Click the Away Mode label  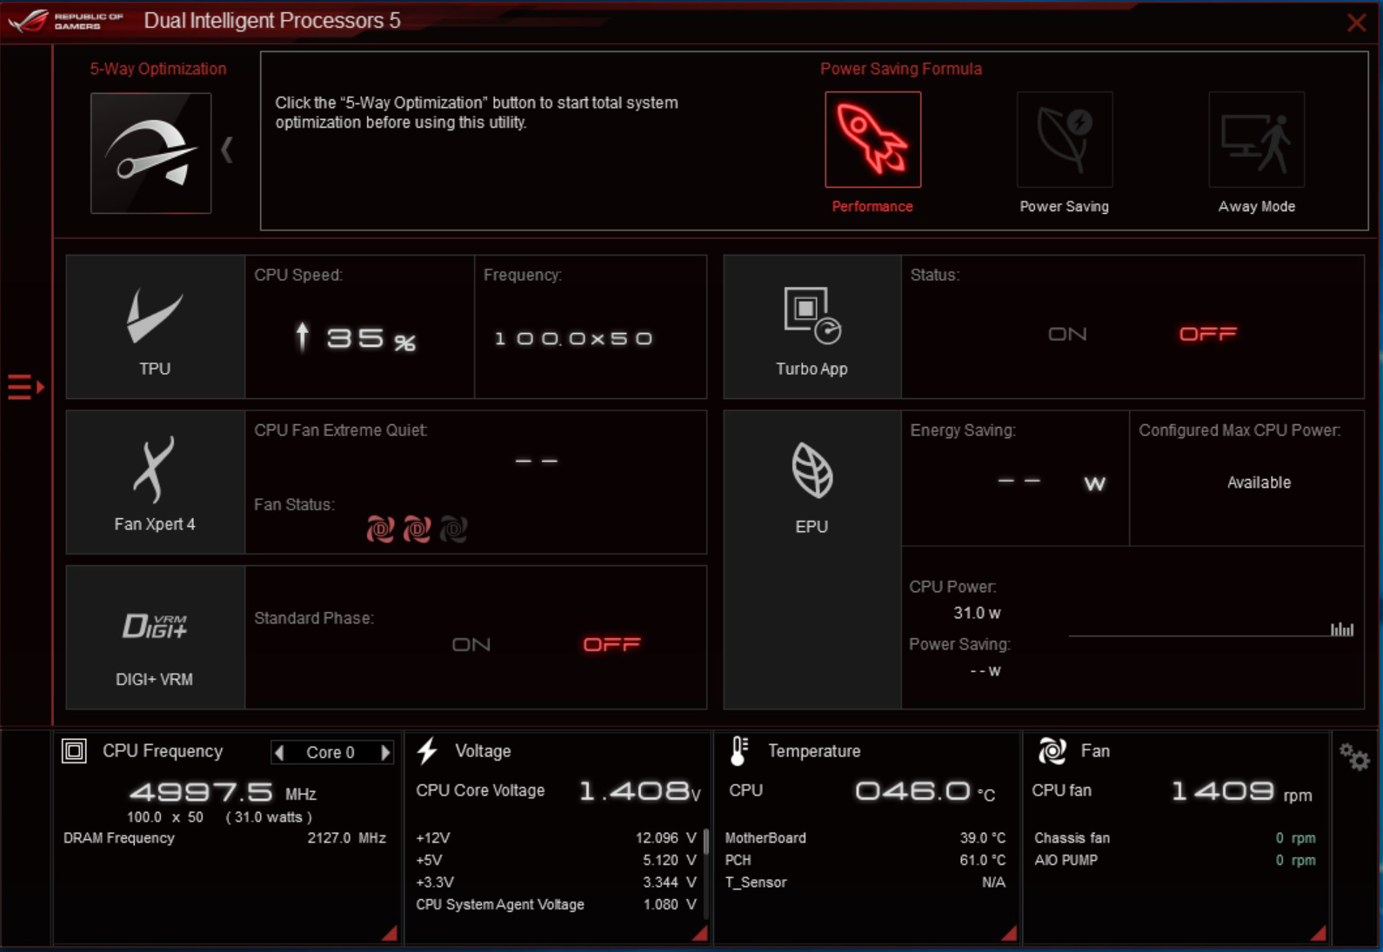(x=1257, y=206)
